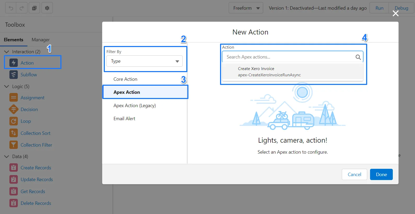Viewport: 415px width, 214px height.
Task: Select Create Xero Invoice apex action
Action: pos(292,72)
